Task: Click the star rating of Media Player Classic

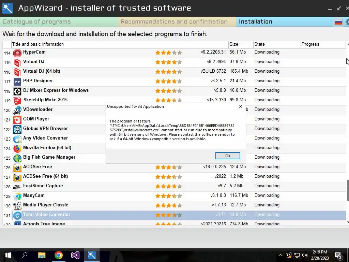Action: (x=168, y=205)
